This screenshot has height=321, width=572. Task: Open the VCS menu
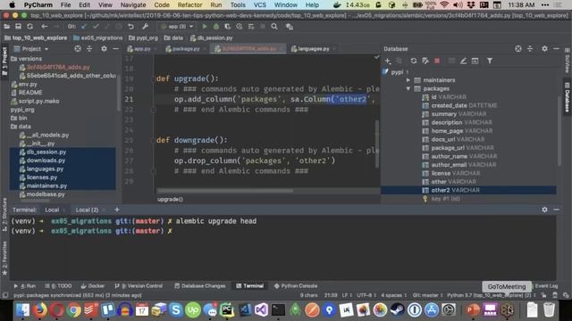click(260, 4)
